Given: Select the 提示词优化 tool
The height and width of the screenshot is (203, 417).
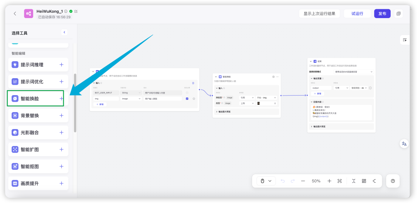Looking at the screenshot, I should 38,81.
